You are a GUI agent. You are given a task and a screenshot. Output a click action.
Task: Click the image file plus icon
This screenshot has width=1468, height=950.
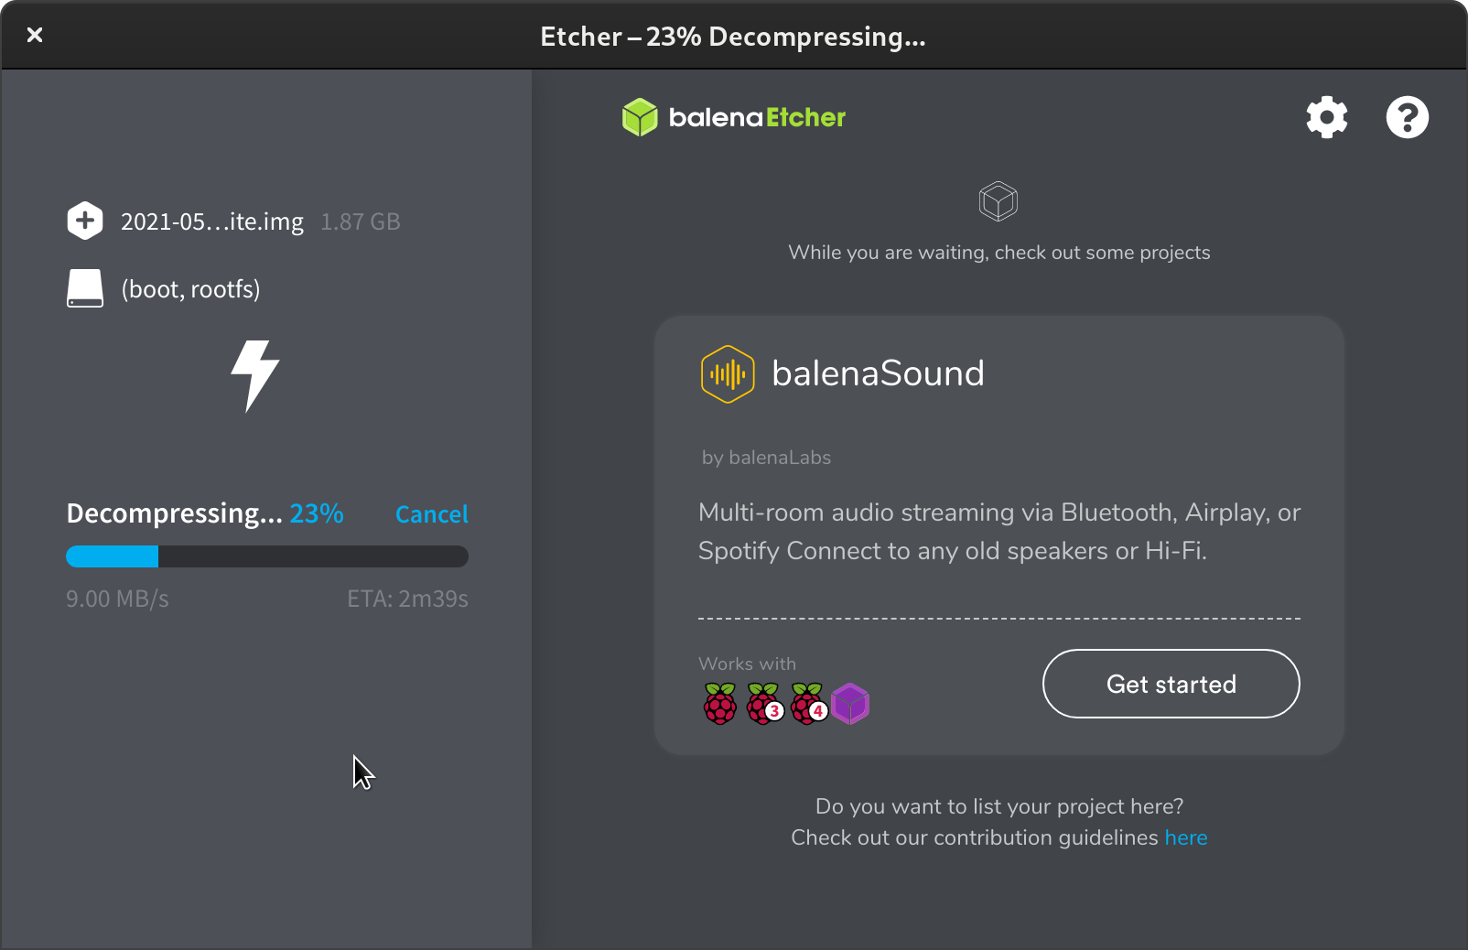tap(85, 221)
